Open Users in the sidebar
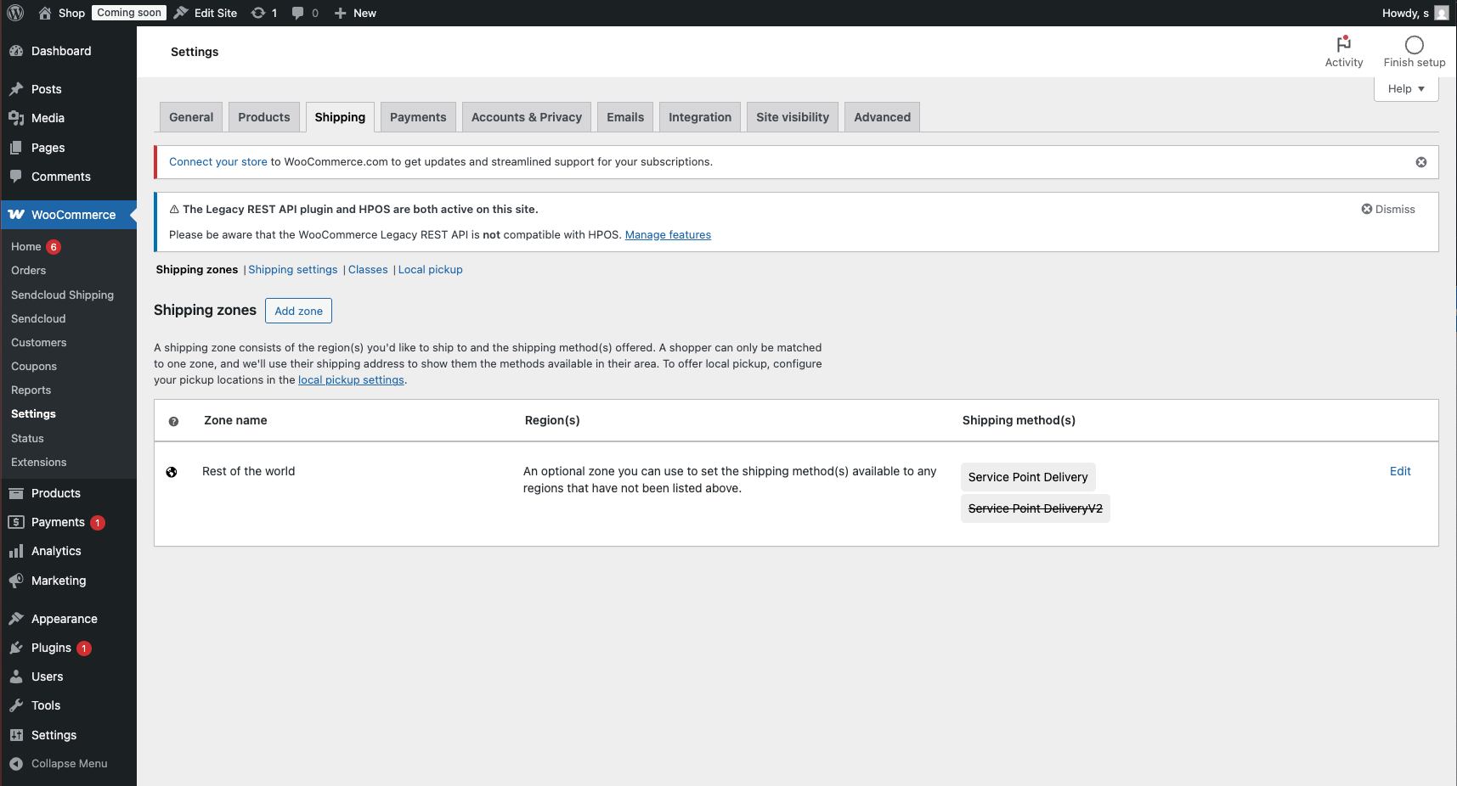Image resolution: width=1457 pixels, height=786 pixels. [x=48, y=677]
